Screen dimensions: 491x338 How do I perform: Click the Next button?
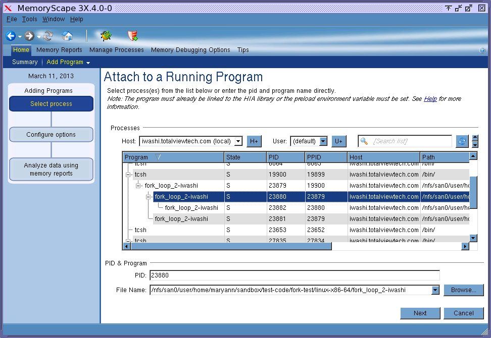pos(420,313)
